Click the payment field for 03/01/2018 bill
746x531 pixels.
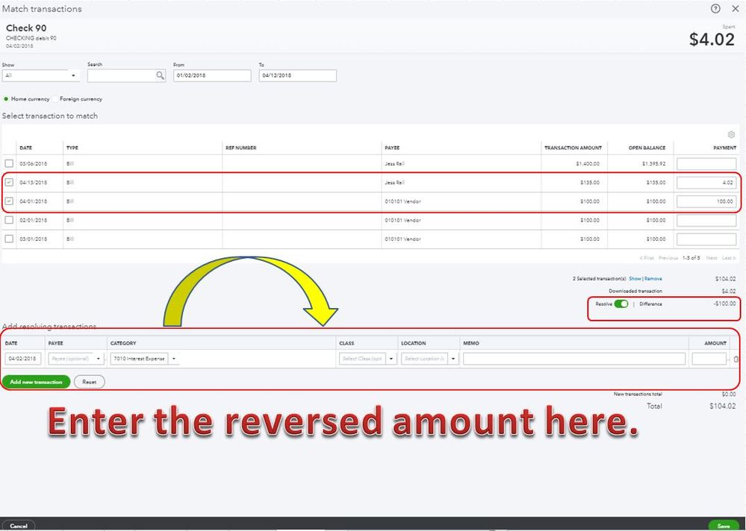[706, 239]
